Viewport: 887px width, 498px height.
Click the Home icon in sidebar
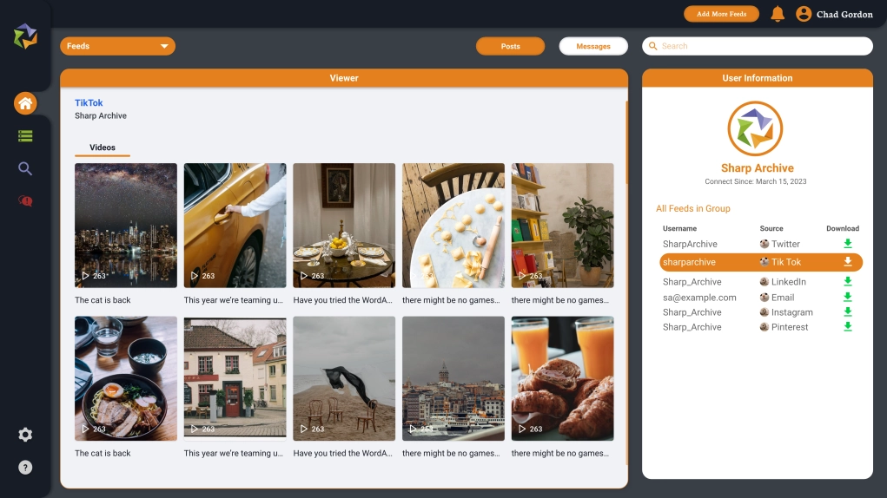coord(25,104)
